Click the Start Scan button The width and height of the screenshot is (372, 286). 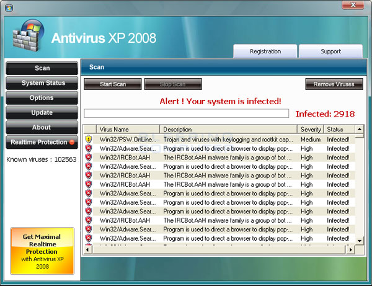(x=113, y=84)
